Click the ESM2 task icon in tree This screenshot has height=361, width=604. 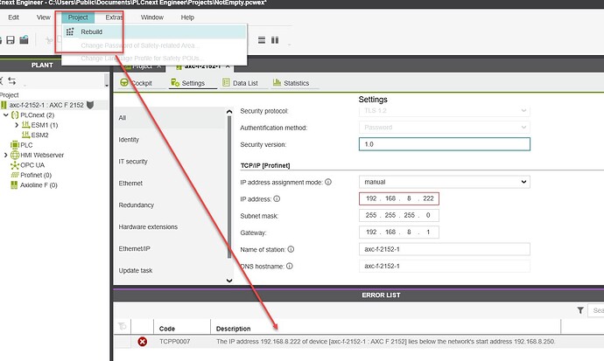pyautogui.click(x=25, y=135)
